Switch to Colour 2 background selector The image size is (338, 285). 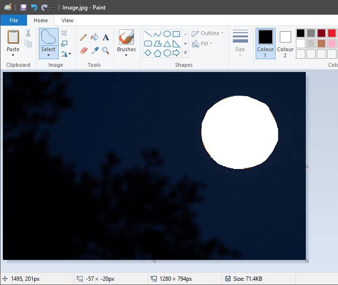(285, 43)
